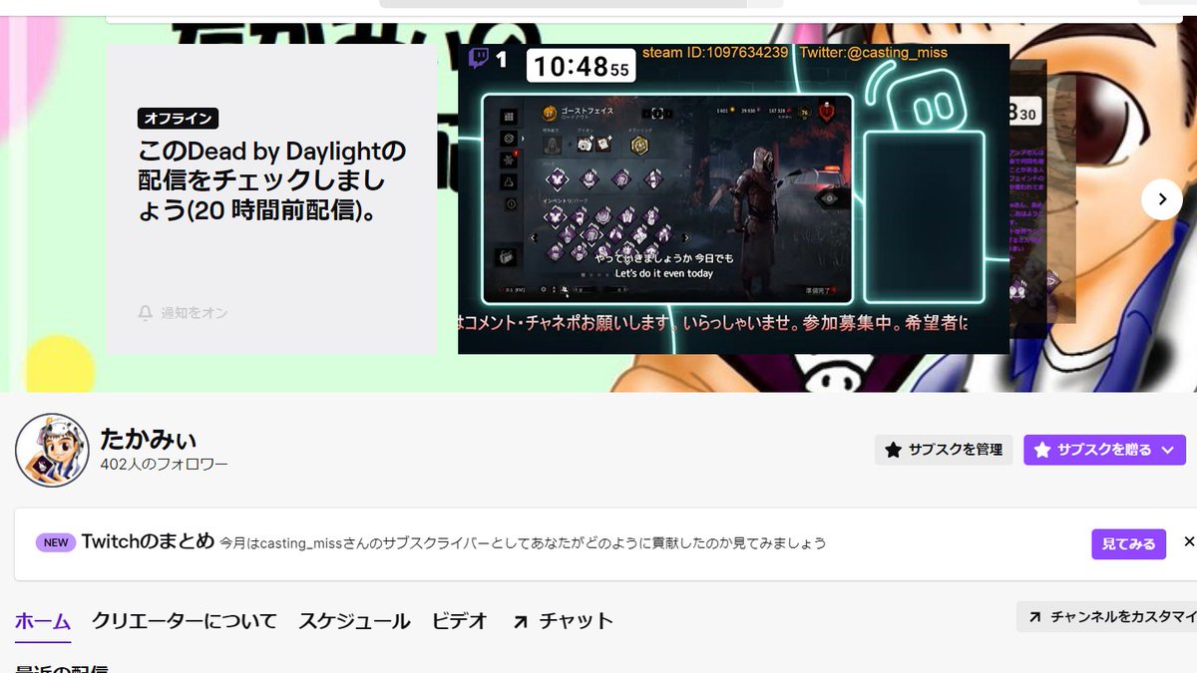The image size is (1197, 673).
Task: Click the Twitch glitch logo on the stream preview
Action: [477, 56]
